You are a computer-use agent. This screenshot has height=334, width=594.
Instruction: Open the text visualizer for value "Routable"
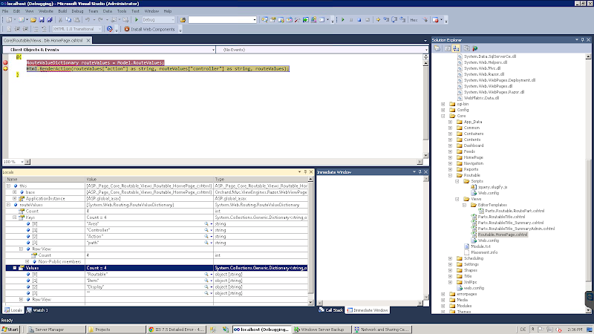206,274
